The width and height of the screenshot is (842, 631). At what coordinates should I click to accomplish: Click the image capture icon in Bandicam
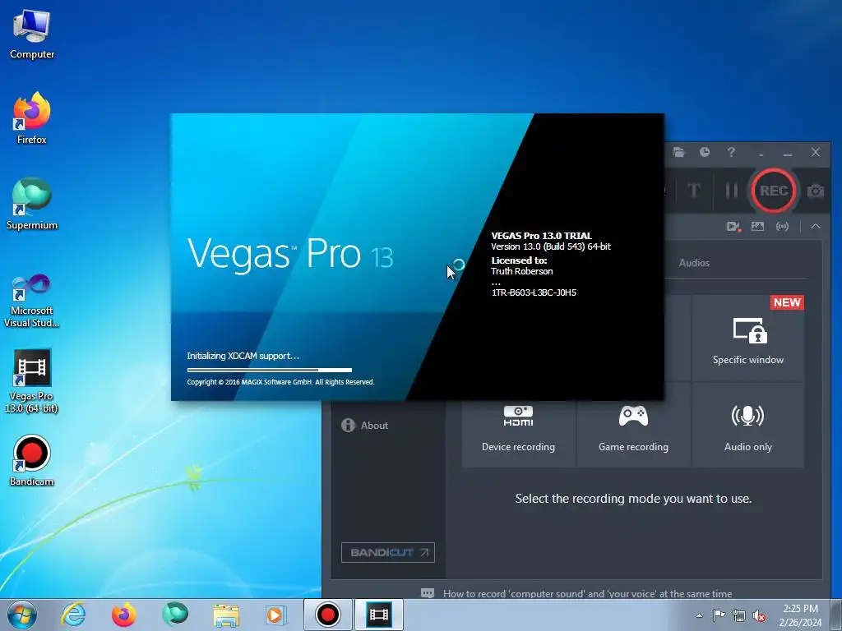point(757,227)
